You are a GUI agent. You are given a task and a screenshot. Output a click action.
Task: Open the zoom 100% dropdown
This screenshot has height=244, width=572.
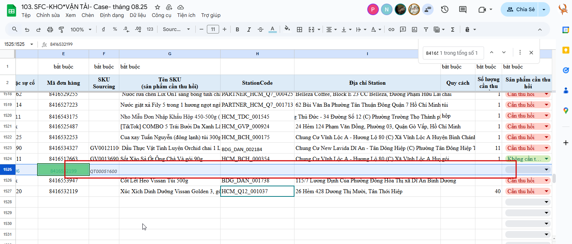point(81,30)
